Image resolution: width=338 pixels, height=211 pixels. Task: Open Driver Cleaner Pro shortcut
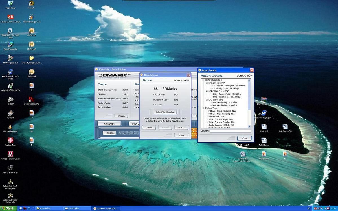32,101
